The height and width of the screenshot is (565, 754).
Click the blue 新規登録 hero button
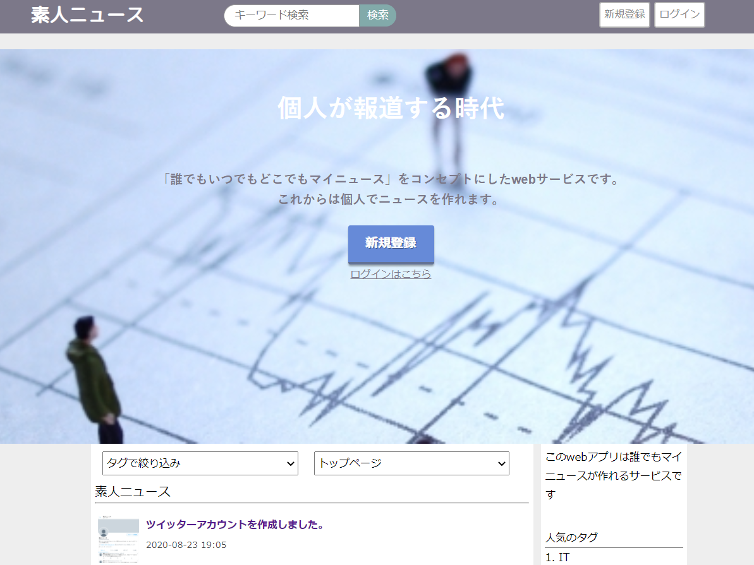coord(391,244)
